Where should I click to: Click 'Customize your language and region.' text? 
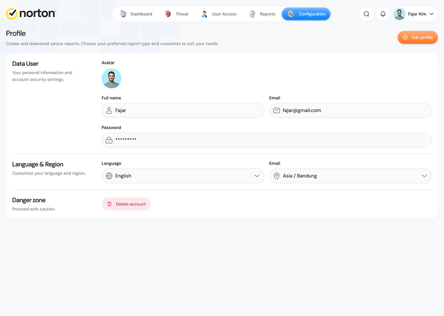pos(49,173)
